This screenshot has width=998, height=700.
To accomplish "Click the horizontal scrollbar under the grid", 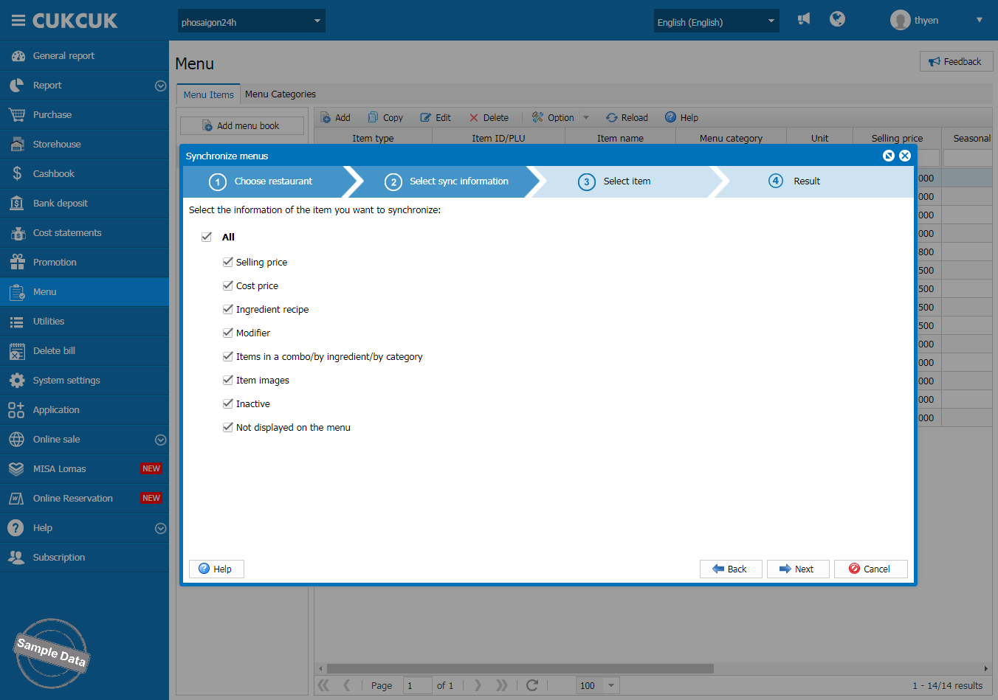I will tap(520, 668).
